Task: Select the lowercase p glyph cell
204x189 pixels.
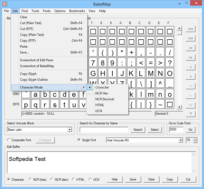Action: [26, 104]
